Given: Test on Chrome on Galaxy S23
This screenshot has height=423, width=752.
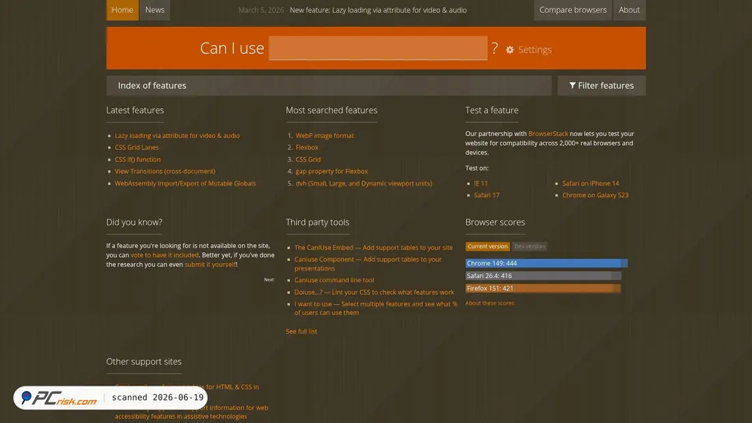Looking at the screenshot, I should click(x=595, y=195).
